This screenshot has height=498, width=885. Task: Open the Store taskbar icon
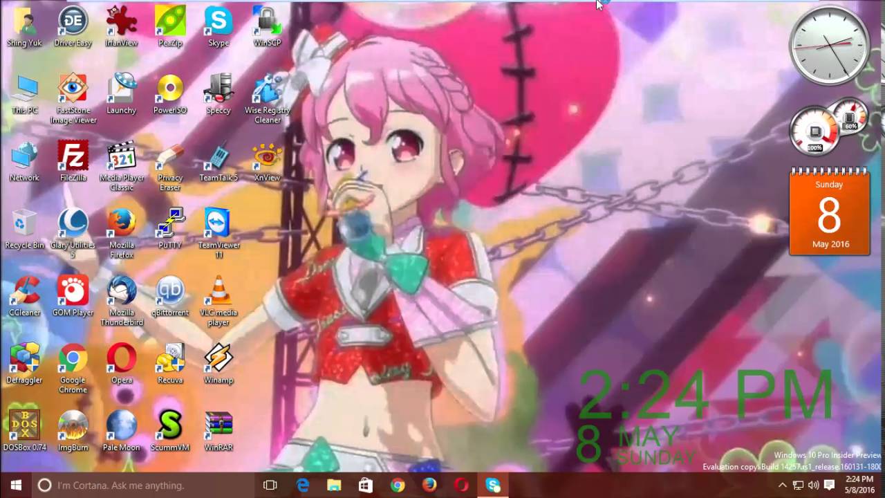[366, 485]
